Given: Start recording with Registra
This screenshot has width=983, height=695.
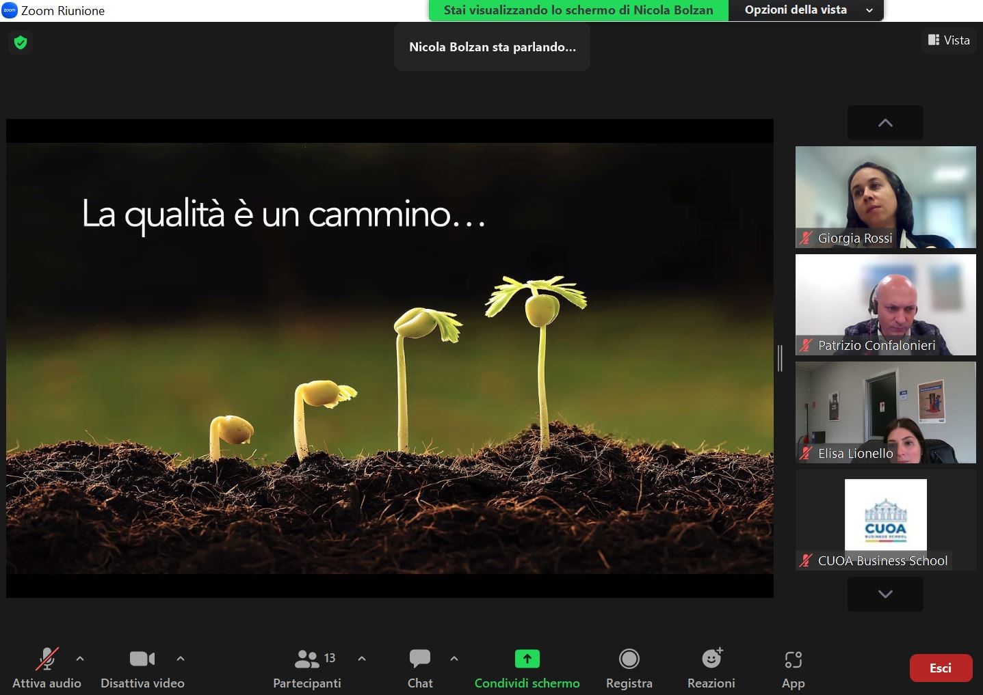Looking at the screenshot, I should pyautogui.click(x=629, y=668).
